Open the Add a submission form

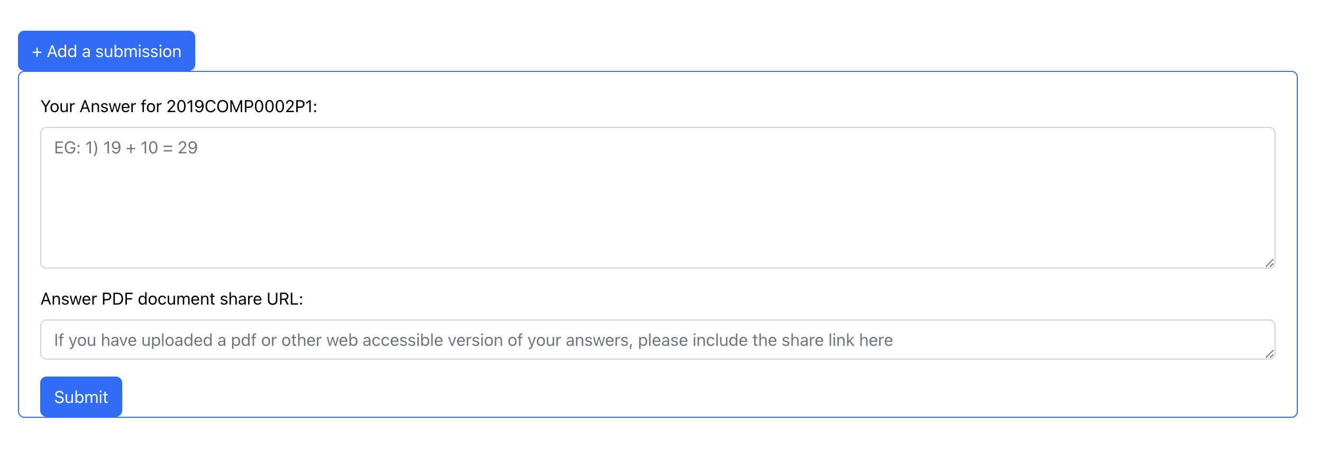[106, 51]
